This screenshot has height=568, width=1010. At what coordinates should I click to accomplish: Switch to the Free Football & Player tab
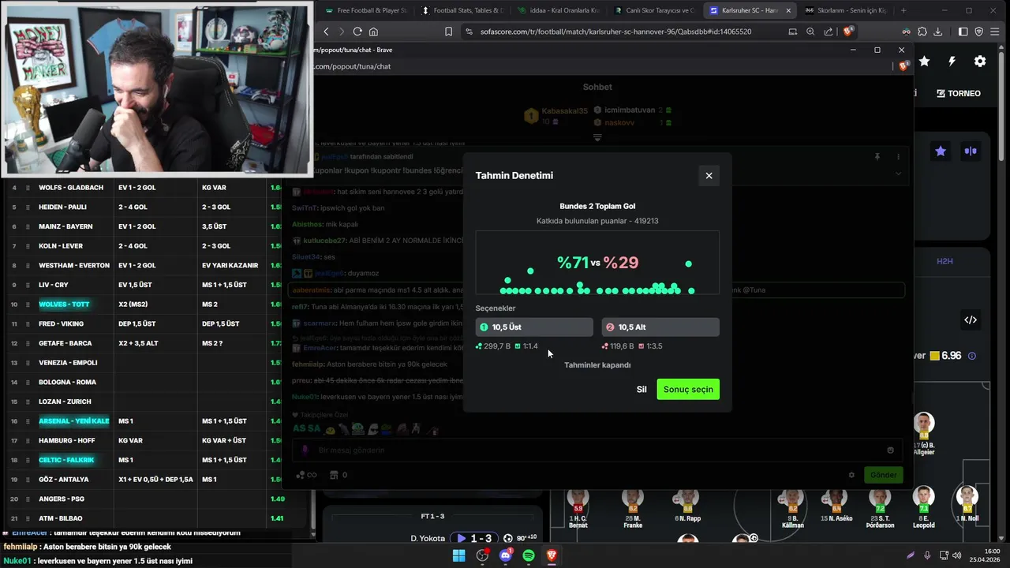(x=365, y=10)
